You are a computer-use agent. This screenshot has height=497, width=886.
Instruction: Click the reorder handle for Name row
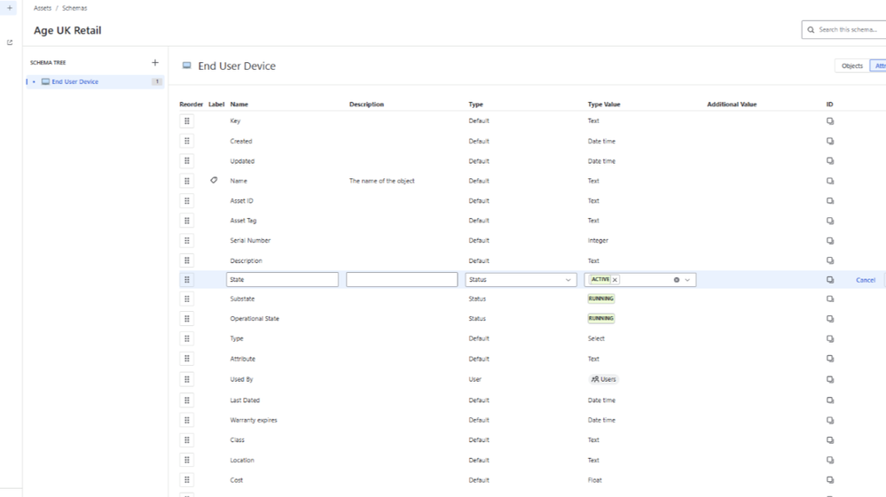[187, 181]
